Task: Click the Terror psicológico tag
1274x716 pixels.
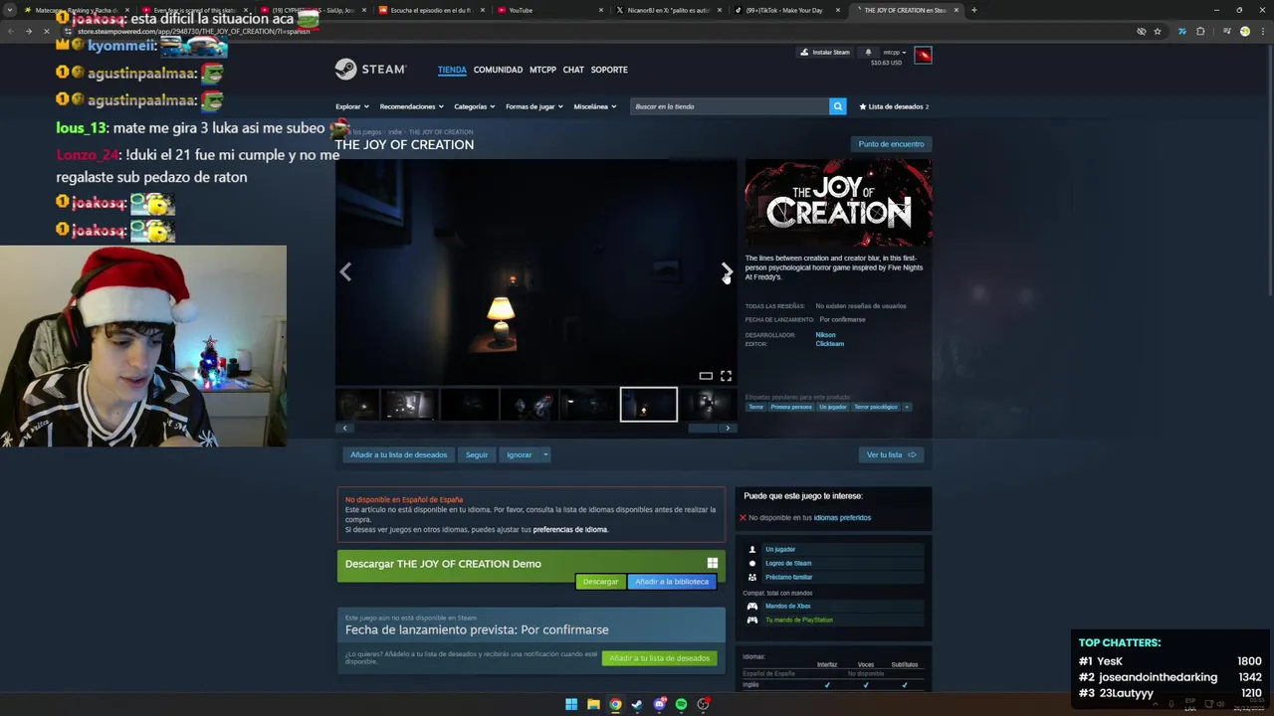Action: point(875,407)
